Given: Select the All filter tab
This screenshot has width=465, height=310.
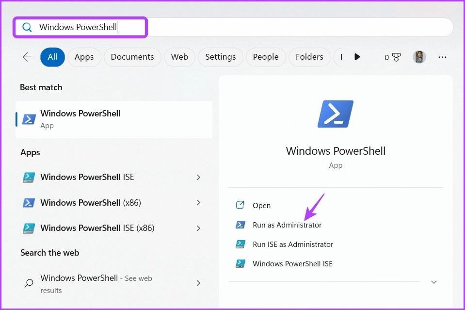Looking at the screenshot, I should [x=52, y=57].
